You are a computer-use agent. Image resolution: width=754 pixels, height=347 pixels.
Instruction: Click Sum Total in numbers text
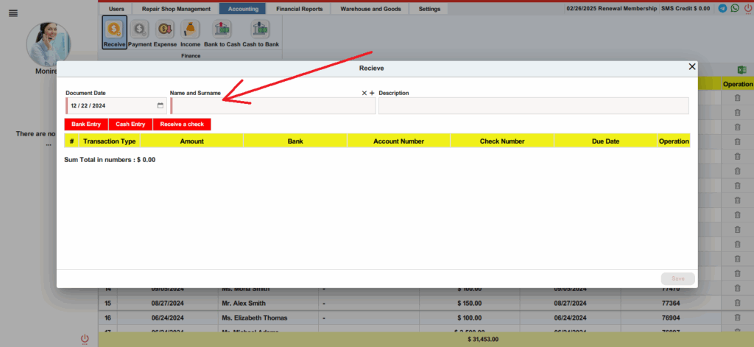(110, 160)
